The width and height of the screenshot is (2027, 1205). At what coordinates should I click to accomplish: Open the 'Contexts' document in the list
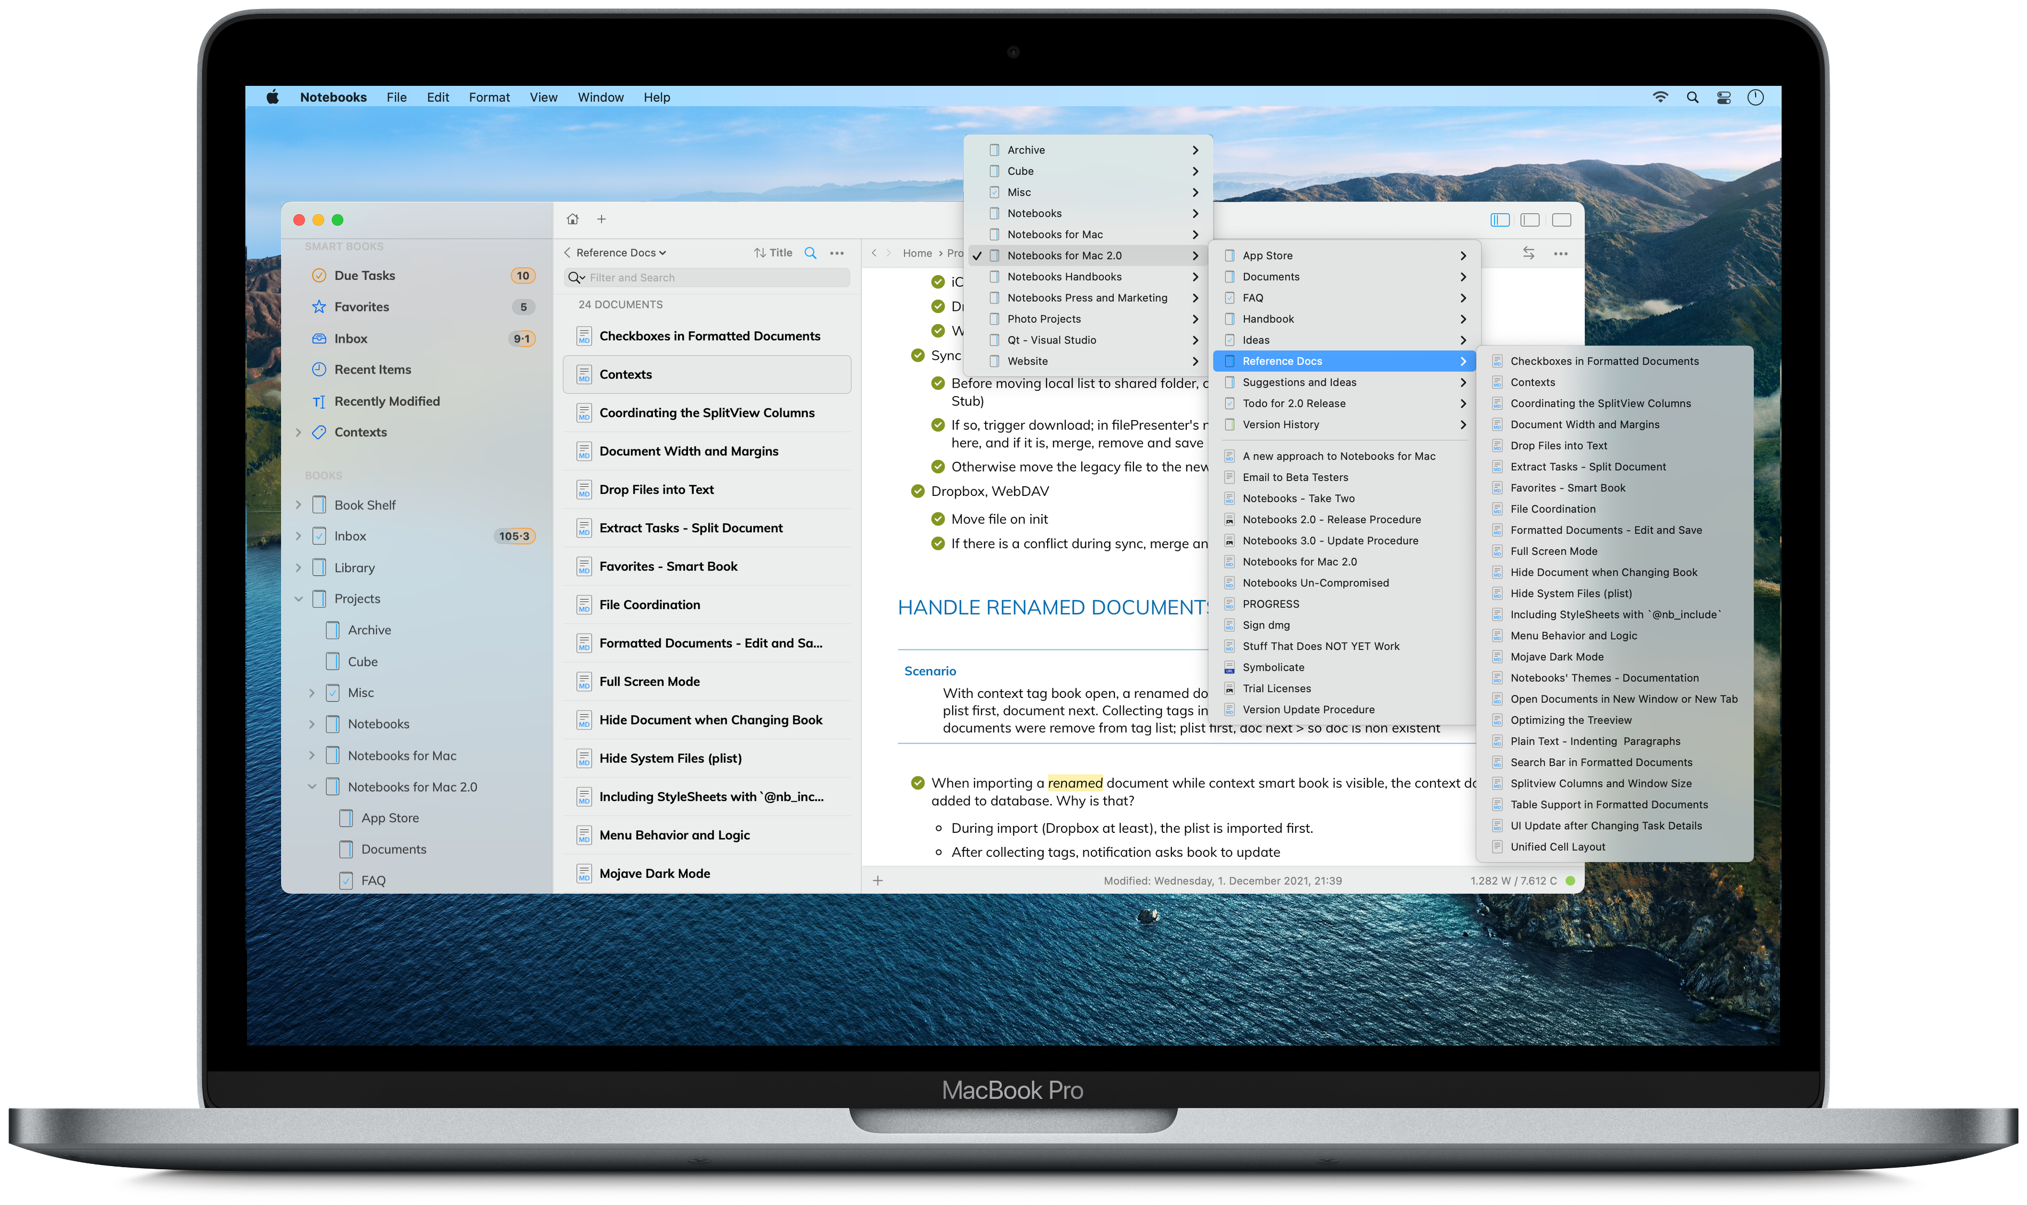point(707,374)
